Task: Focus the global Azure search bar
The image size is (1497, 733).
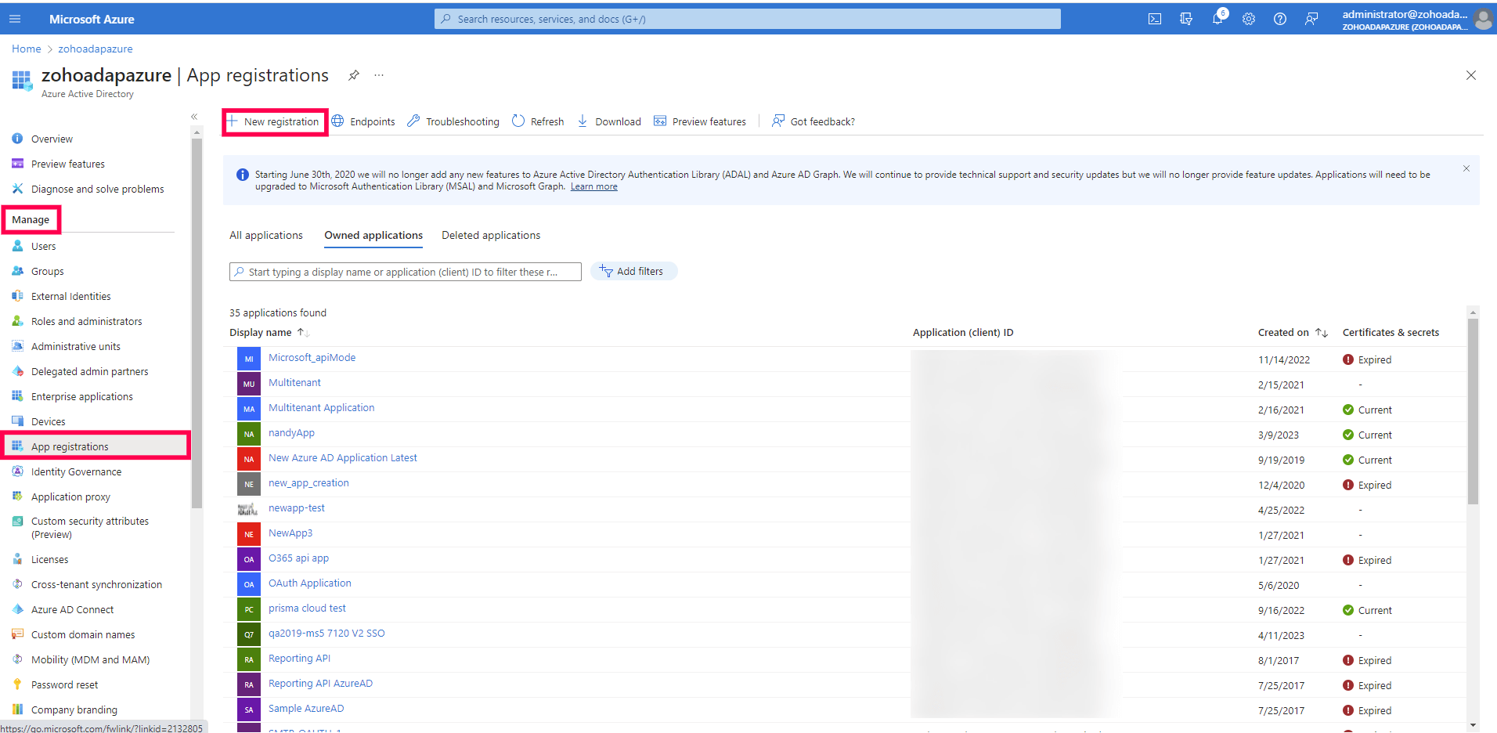Action: tap(748, 19)
